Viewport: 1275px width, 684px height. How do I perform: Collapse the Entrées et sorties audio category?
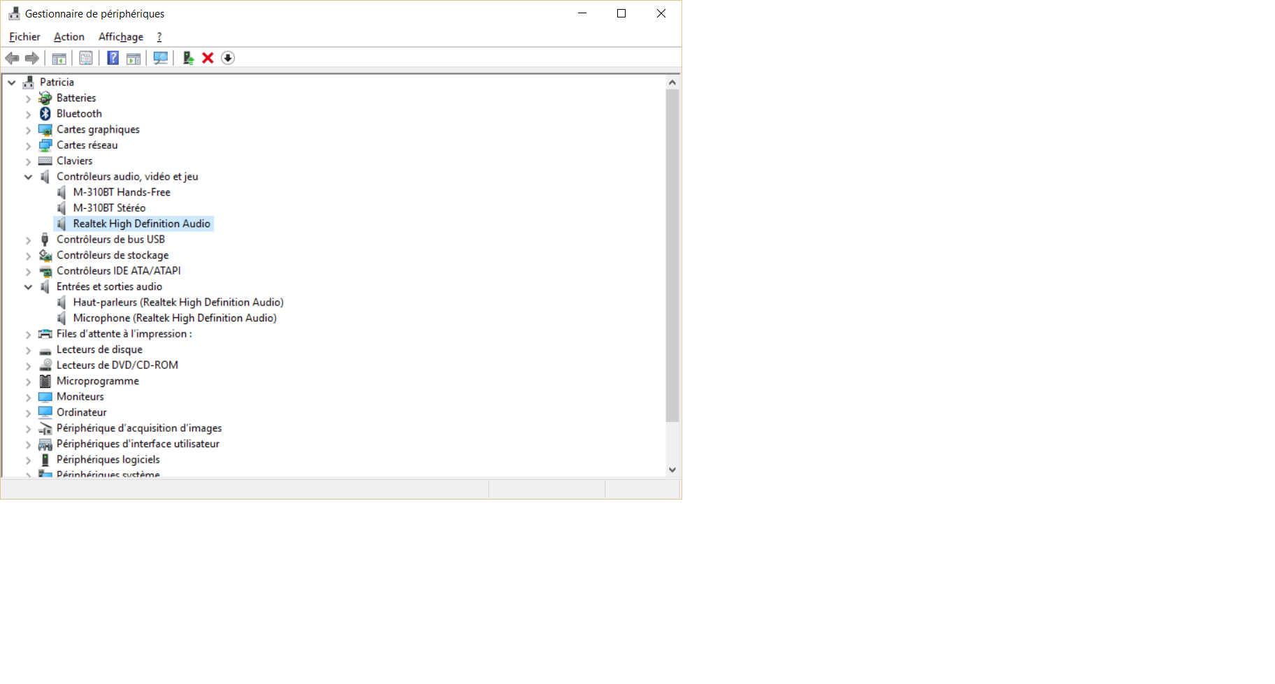pyautogui.click(x=28, y=286)
